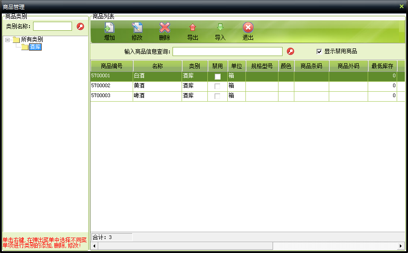Click right arrow of horizontal scrollbar
This screenshot has height=253, width=408.
coord(401,246)
